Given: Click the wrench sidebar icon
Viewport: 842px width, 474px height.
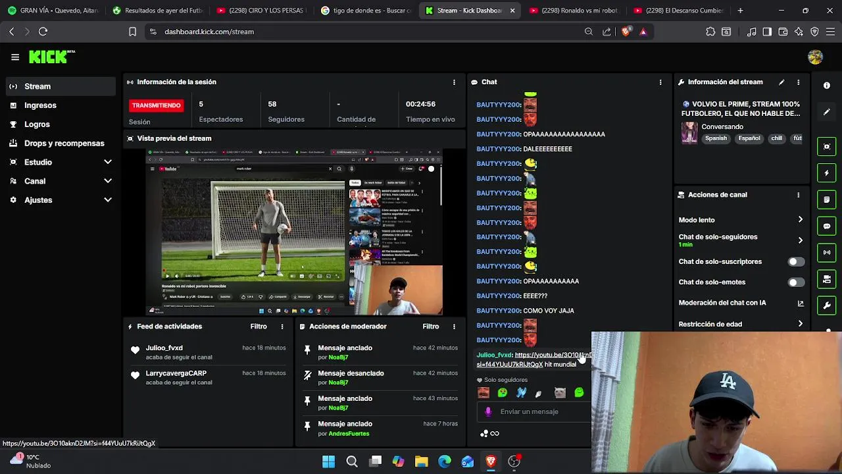Looking at the screenshot, I should point(827,306).
